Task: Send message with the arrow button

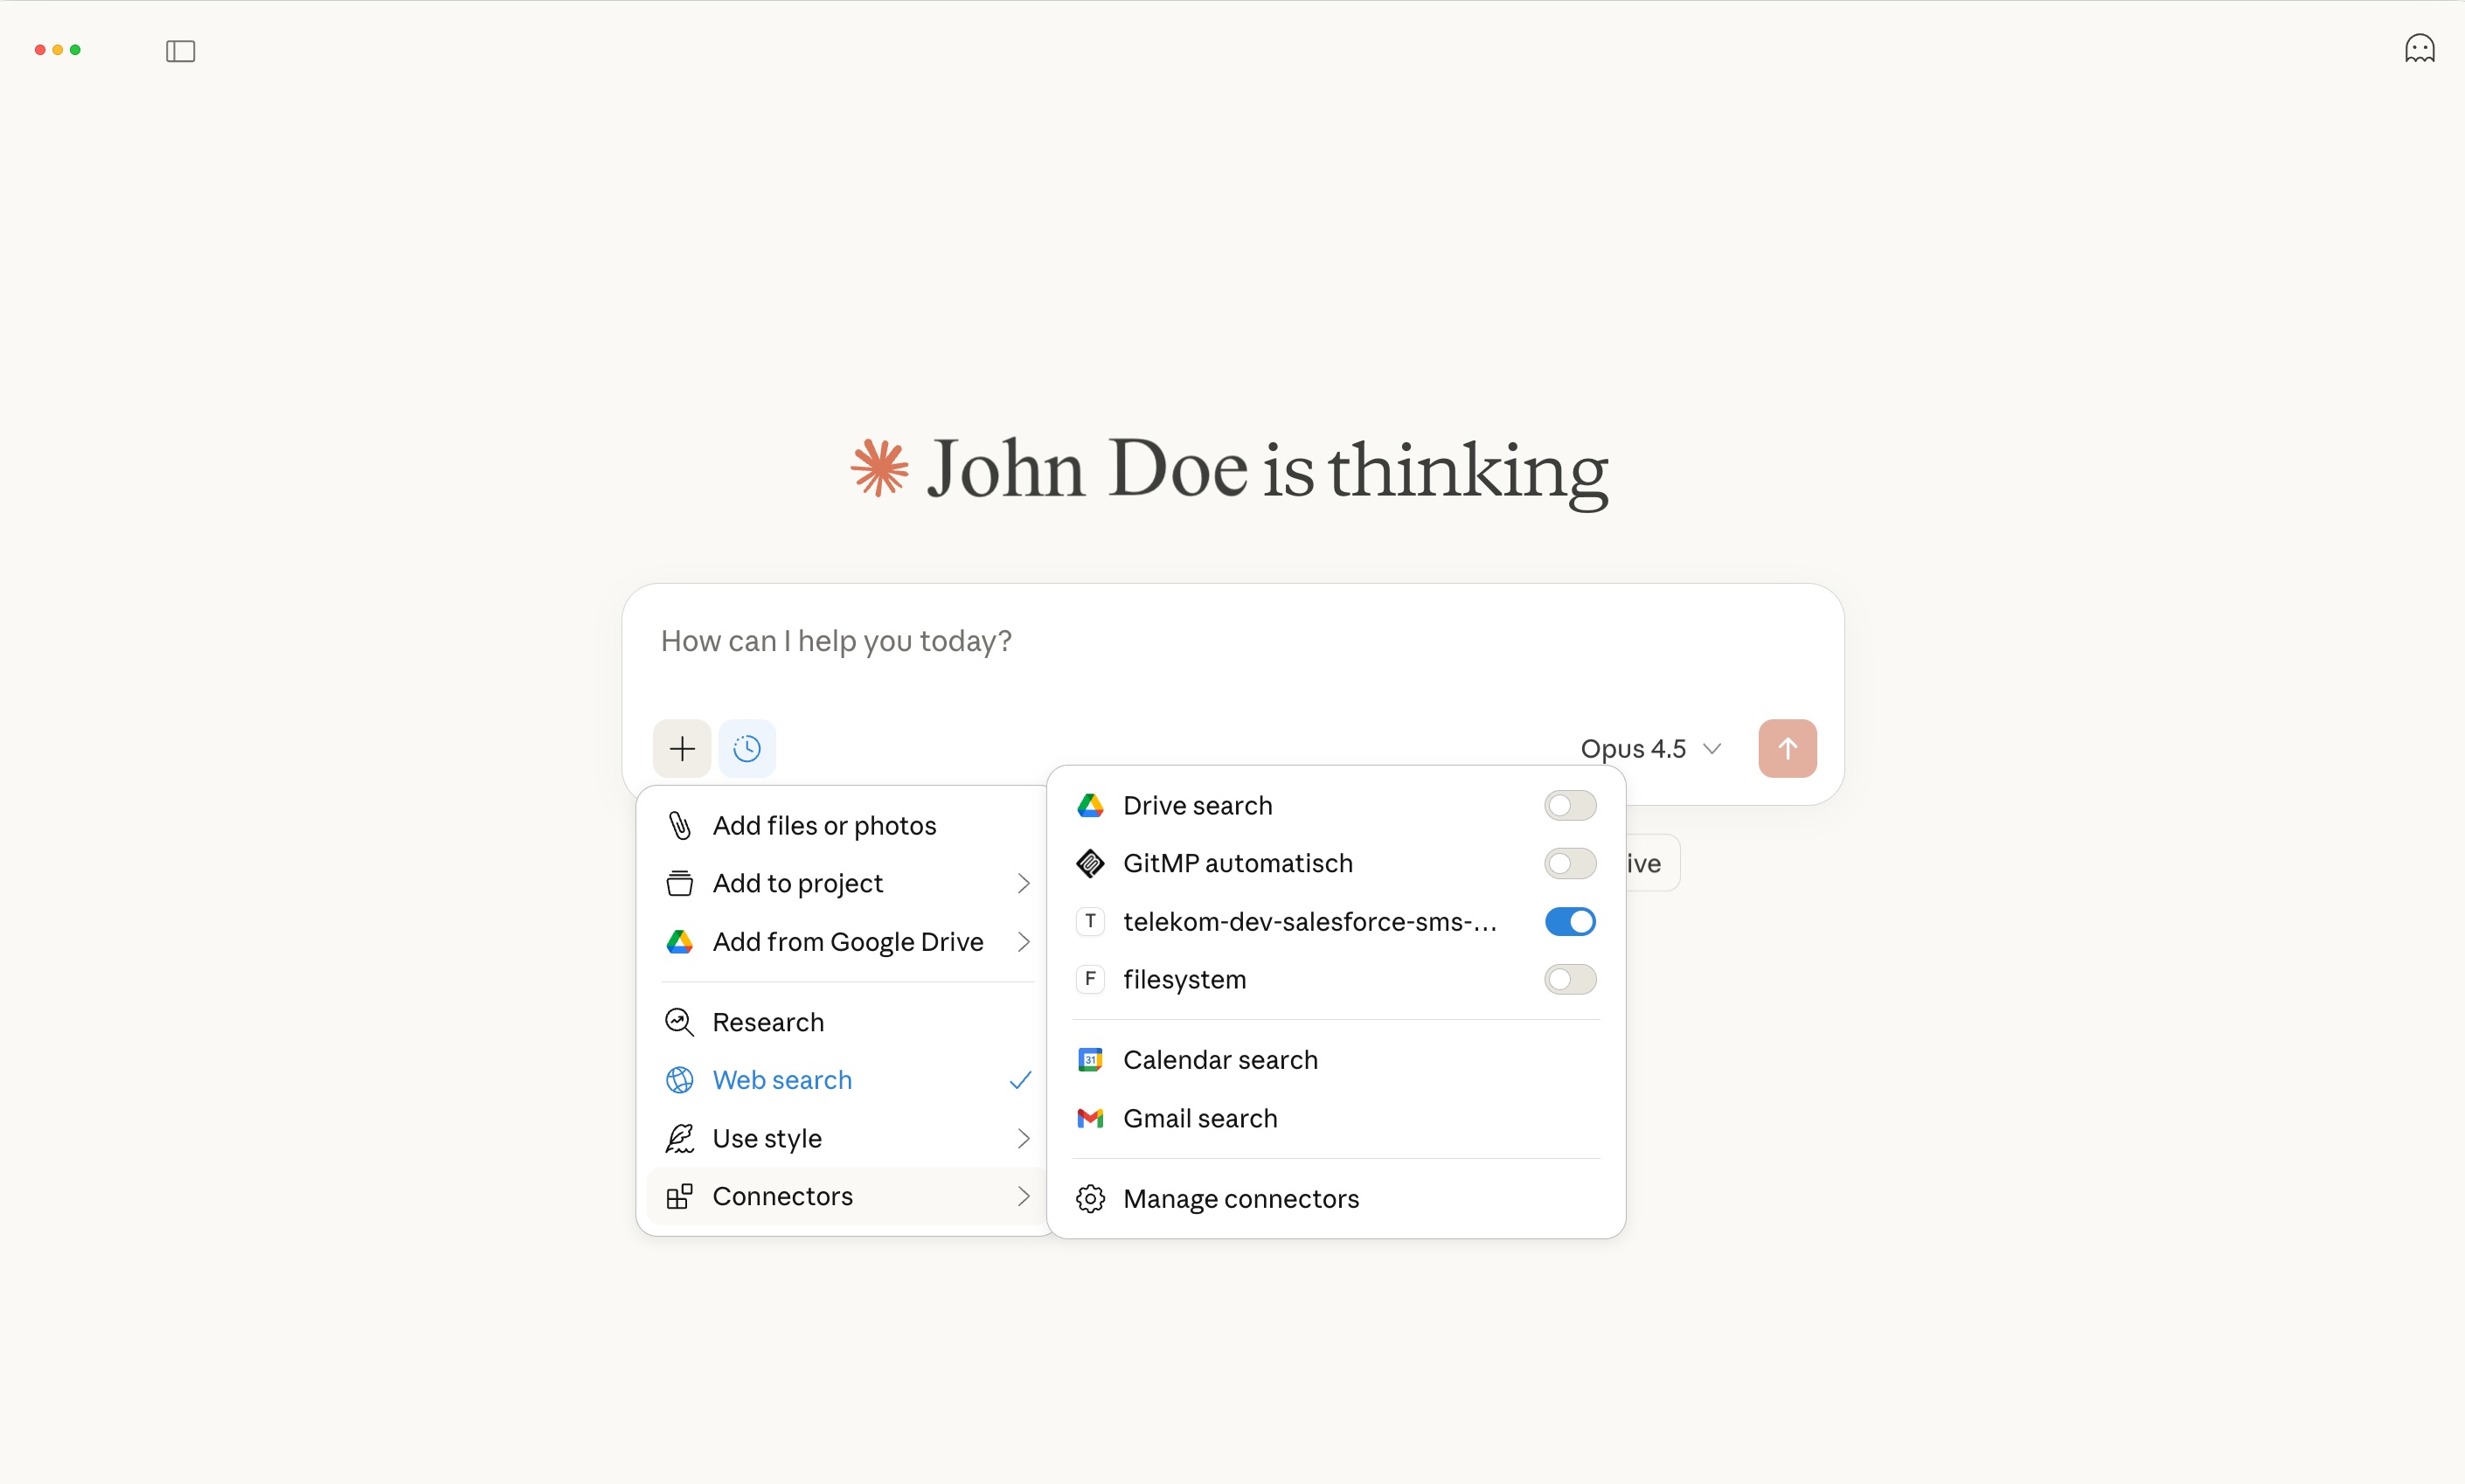Action: (x=1786, y=748)
